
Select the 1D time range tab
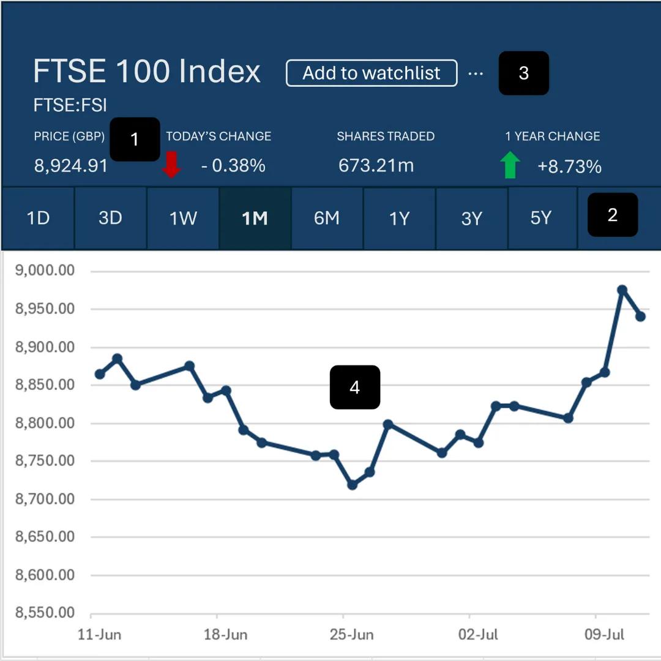tap(38, 218)
